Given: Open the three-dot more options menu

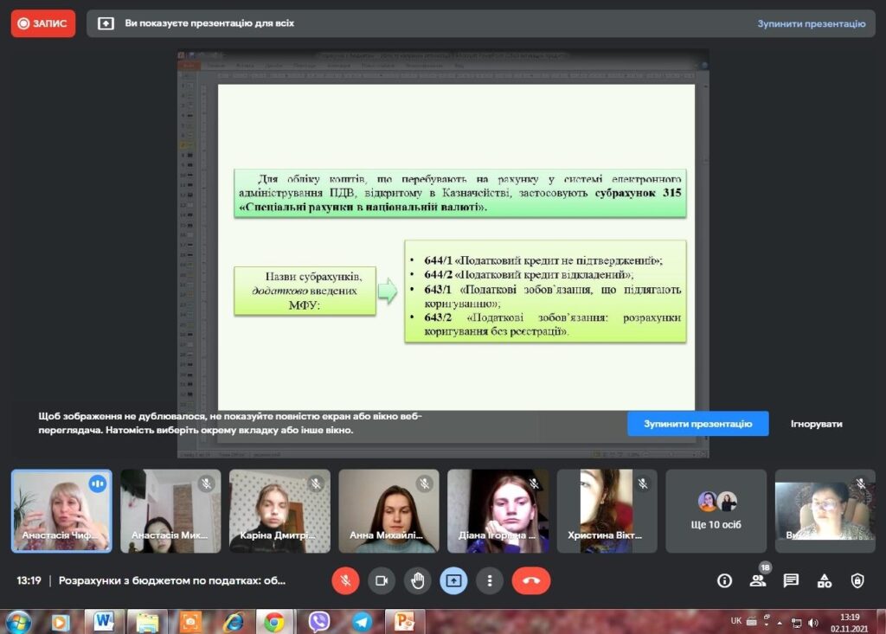Looking at the screenshot, I should click(490, 581).
